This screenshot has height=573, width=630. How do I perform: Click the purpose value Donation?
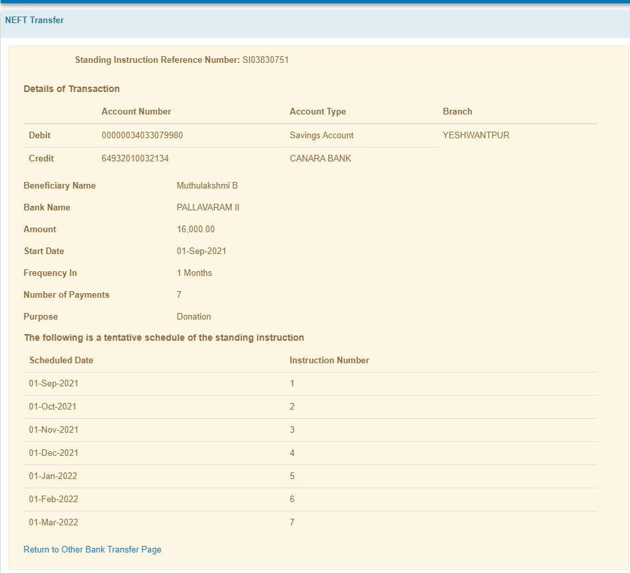coord(193,317)
